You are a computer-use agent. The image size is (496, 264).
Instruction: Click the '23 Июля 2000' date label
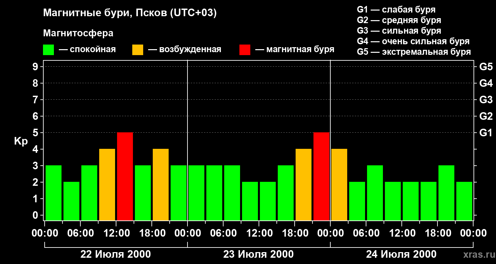pyautogui.click(x=259, y=254)
